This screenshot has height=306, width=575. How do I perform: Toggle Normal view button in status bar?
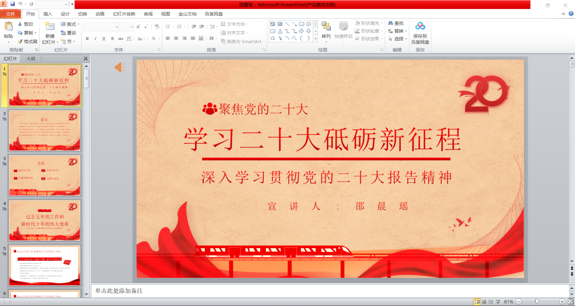[x=477, y=302]
